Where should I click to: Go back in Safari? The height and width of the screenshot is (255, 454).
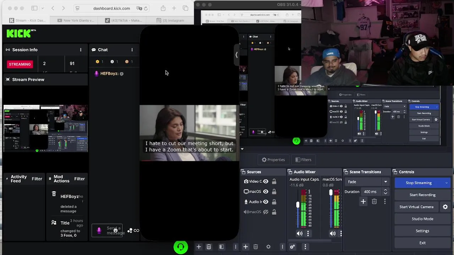pos(53,8)
